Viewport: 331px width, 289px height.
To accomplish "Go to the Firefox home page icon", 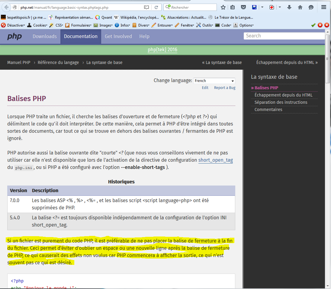I will (x=300, y=7).
